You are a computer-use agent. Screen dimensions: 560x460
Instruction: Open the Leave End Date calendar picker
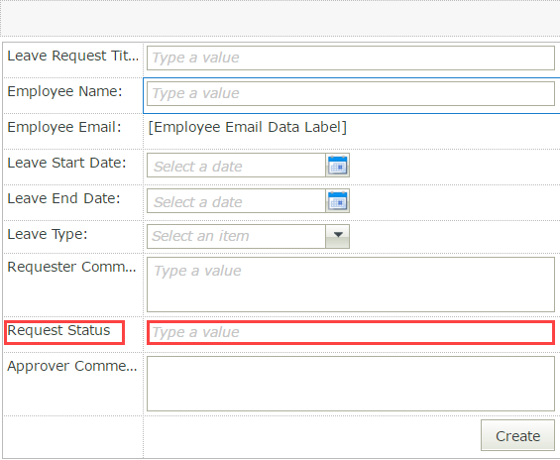click(x=338, y=200)
